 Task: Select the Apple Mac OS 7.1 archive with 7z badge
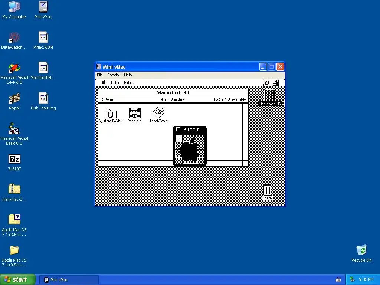(14, 225)
